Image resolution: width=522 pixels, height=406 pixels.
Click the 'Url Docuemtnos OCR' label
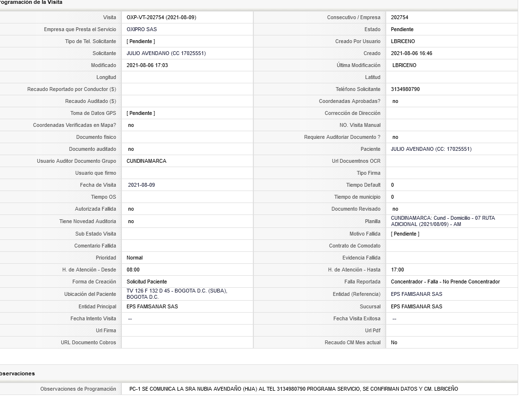point(356,161)
